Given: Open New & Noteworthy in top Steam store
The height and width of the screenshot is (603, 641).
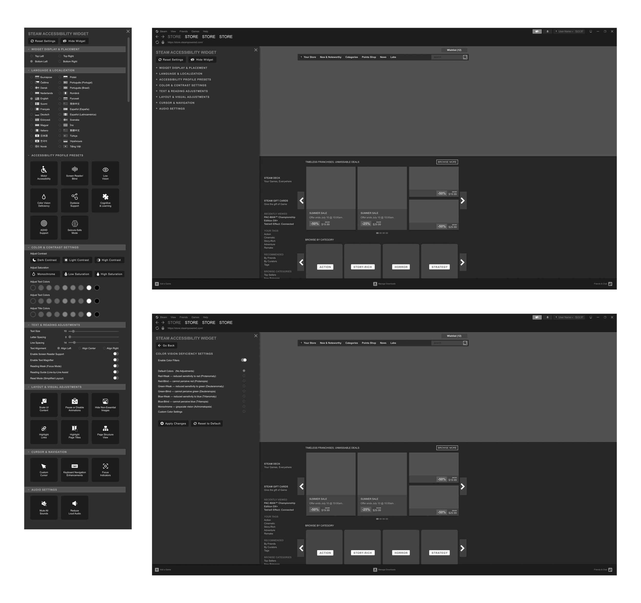Looking at the screenshot, I should 330,57.
